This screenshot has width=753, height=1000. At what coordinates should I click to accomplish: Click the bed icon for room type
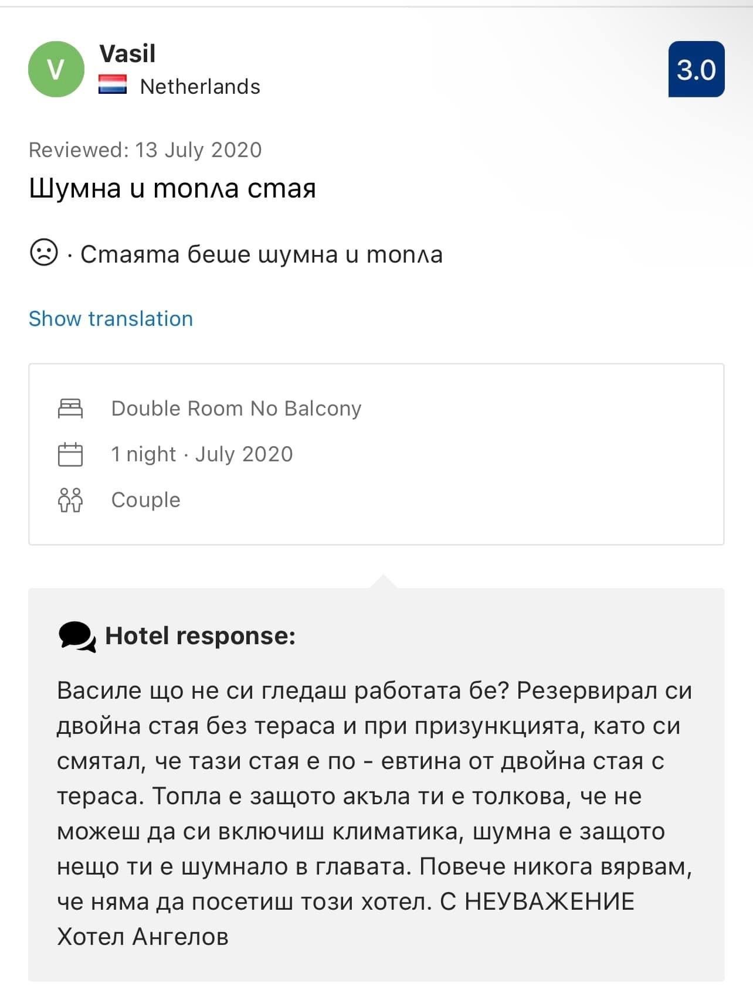click(x=70, y=408)
